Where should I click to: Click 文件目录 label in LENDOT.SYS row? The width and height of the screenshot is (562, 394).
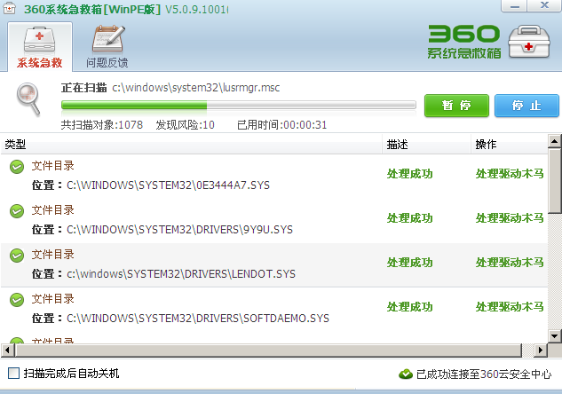(x=52, y=255)
